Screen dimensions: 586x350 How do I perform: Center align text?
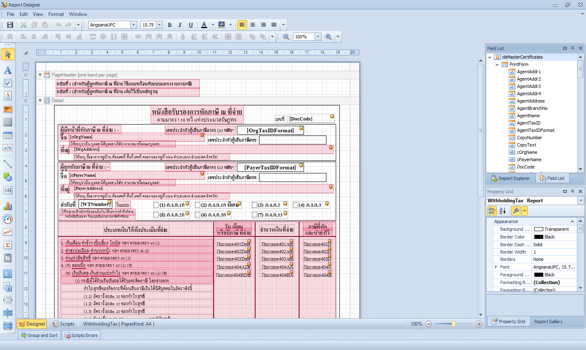[253, 25]
